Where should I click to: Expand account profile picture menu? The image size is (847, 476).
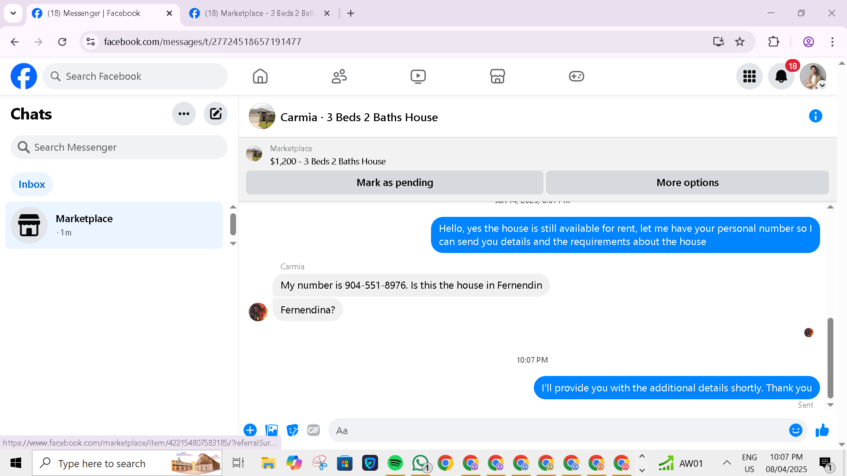[x=813, y=76]
